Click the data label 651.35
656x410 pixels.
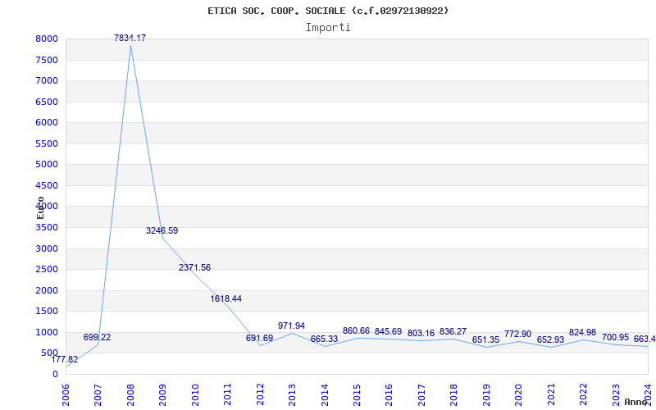coord(485,339)
